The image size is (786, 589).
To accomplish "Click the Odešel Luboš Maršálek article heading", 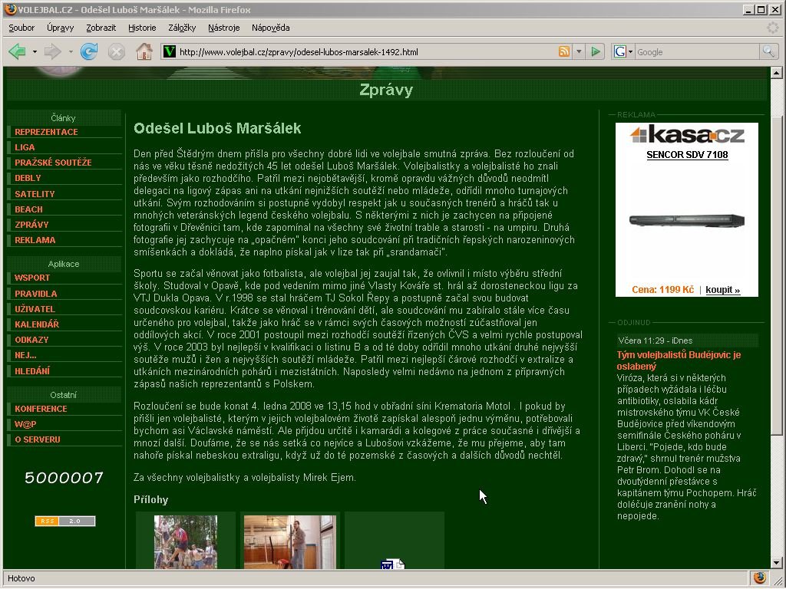I will (217, 129).
